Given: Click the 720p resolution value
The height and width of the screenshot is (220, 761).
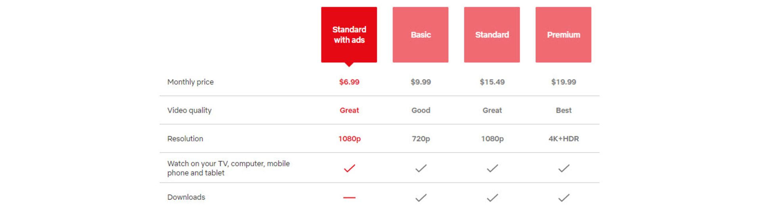Looking at the screenshot, I should tap(421, 139).
